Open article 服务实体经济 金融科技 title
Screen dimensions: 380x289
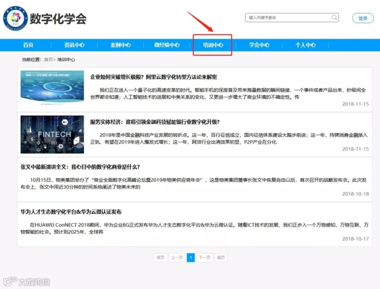click(x=155, y=122)
